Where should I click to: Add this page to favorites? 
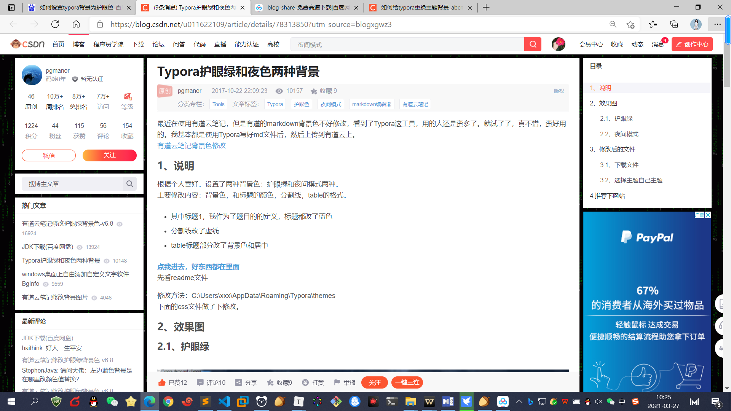click(x=630, y=24)
